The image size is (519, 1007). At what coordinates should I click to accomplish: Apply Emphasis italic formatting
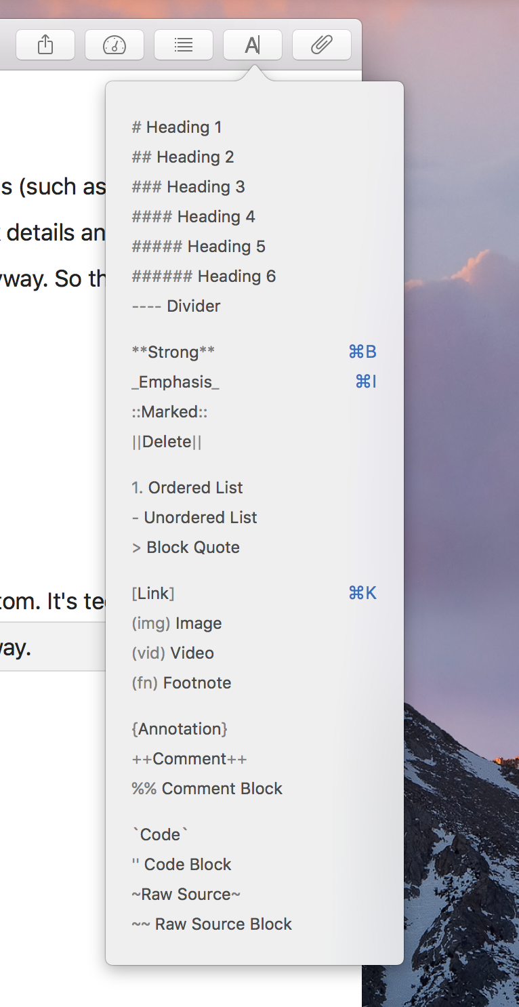[x=254, y=382]
